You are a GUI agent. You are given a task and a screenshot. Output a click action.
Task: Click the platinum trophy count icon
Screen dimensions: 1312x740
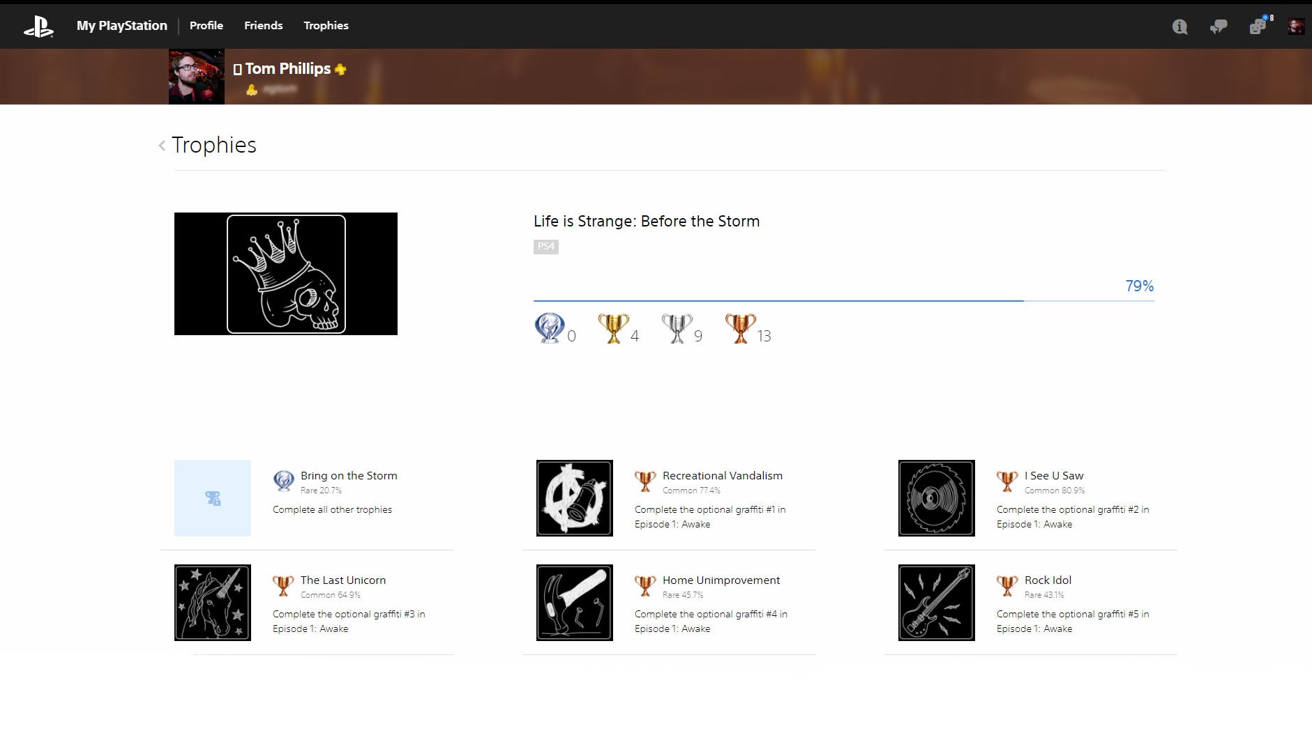550,327
